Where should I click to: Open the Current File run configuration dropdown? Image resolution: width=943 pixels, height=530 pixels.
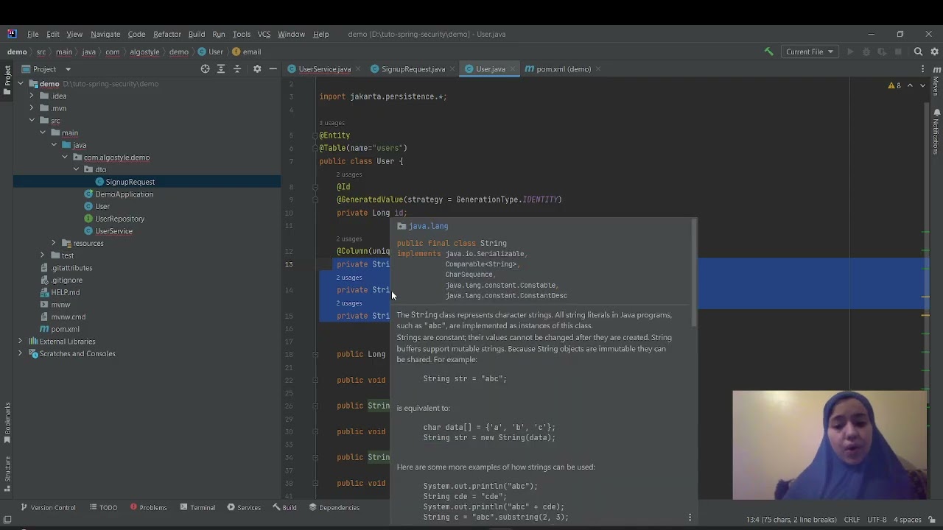(809, 52)
